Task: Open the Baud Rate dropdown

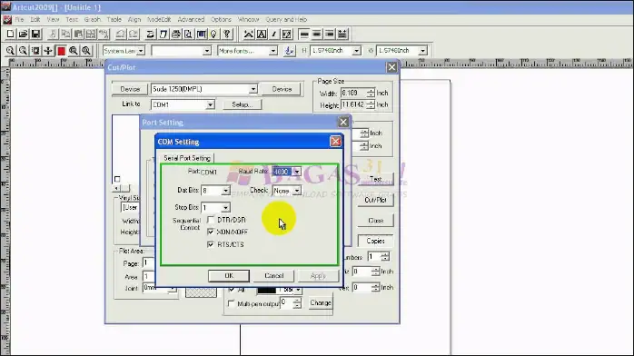Action: point(297,172)
